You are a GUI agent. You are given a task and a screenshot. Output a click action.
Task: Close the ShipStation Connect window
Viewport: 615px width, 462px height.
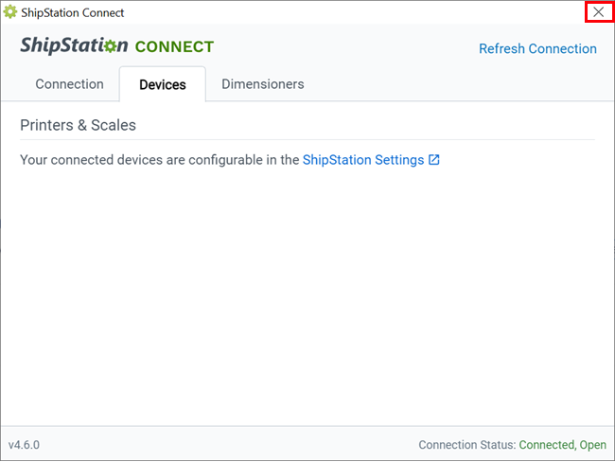tap(599, 12)
